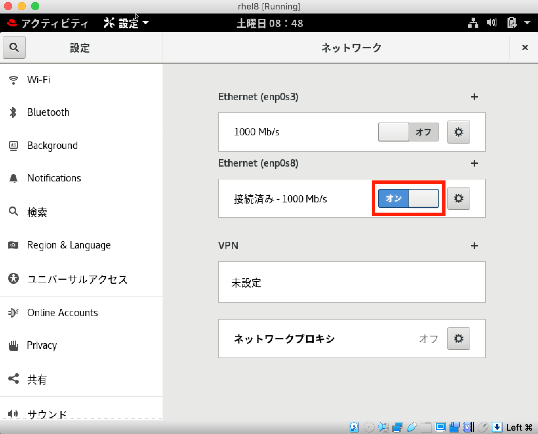
Task: Close the ネットワーク settings window
Action: pos(525,47)
